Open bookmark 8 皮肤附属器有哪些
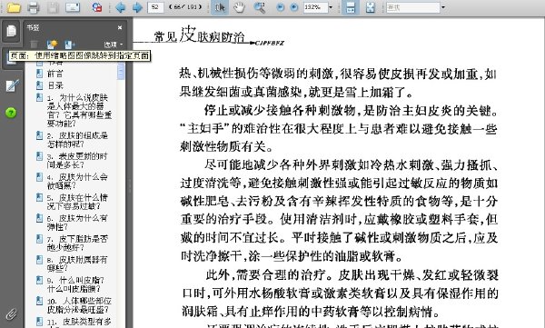545x328 pixels. pyautogui.click(x=77, y=264)
